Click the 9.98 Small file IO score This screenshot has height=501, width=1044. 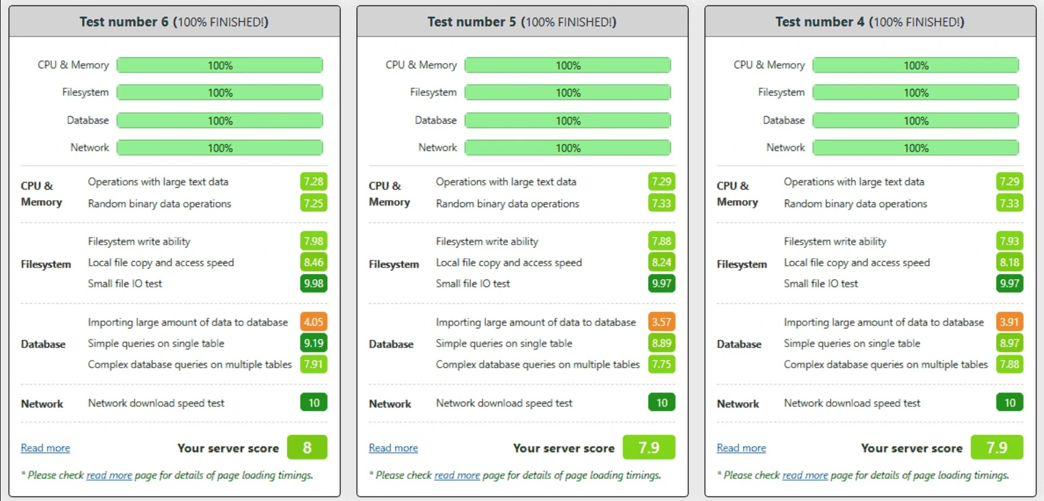[x=313, y=283]
